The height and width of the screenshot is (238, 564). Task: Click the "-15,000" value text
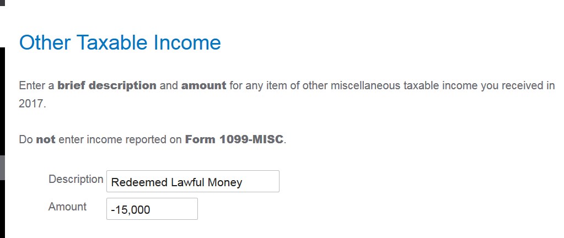131,210
